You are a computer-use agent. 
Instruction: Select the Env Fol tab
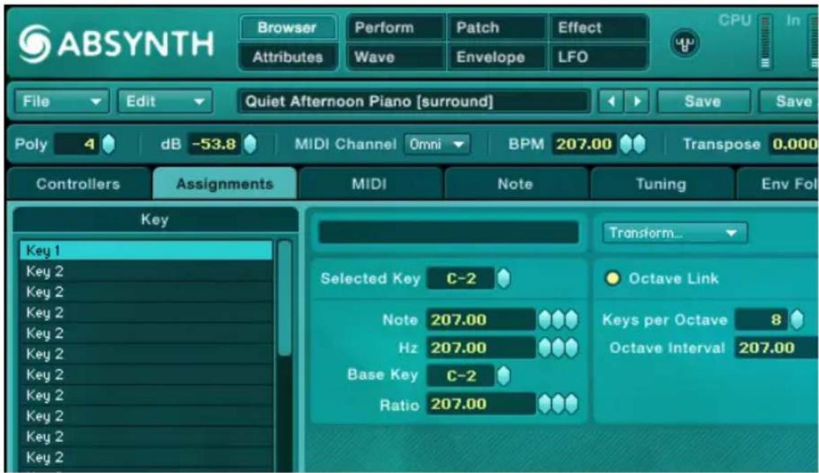click(778, 184)
